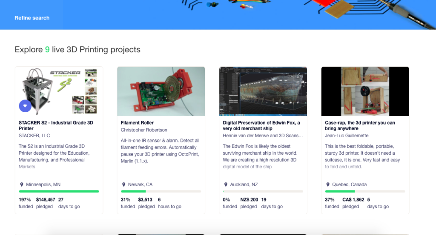The height and width of the screenshot is (235, 436).
Task: Click the heart icon on STACKER S2
Action: (x=25, y=106)
